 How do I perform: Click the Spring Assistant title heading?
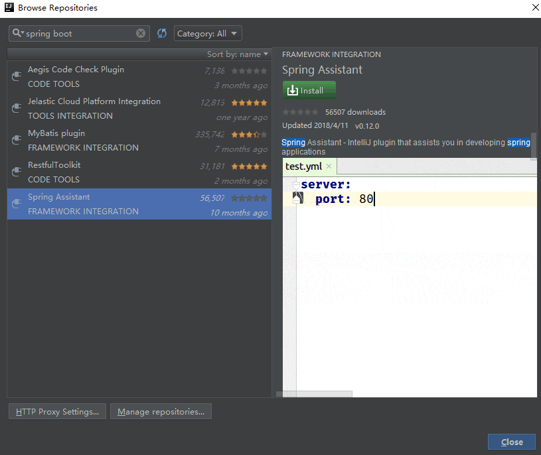pyautogui.click(x=322, y=70)
